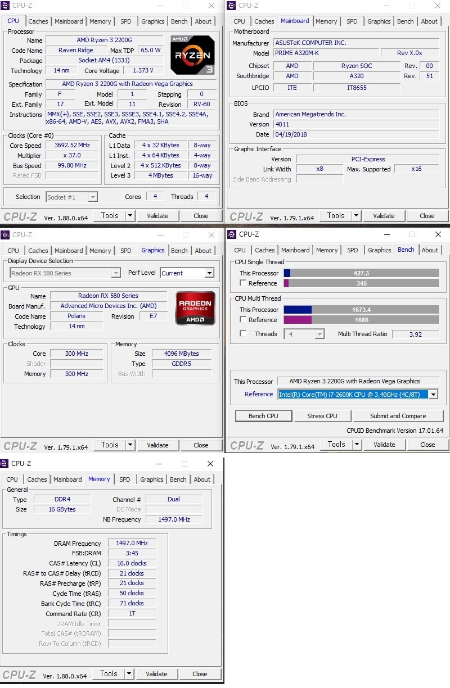
Task: Select the Multi Thread Ratio value 3.92
Action: (x=416, y=334)
